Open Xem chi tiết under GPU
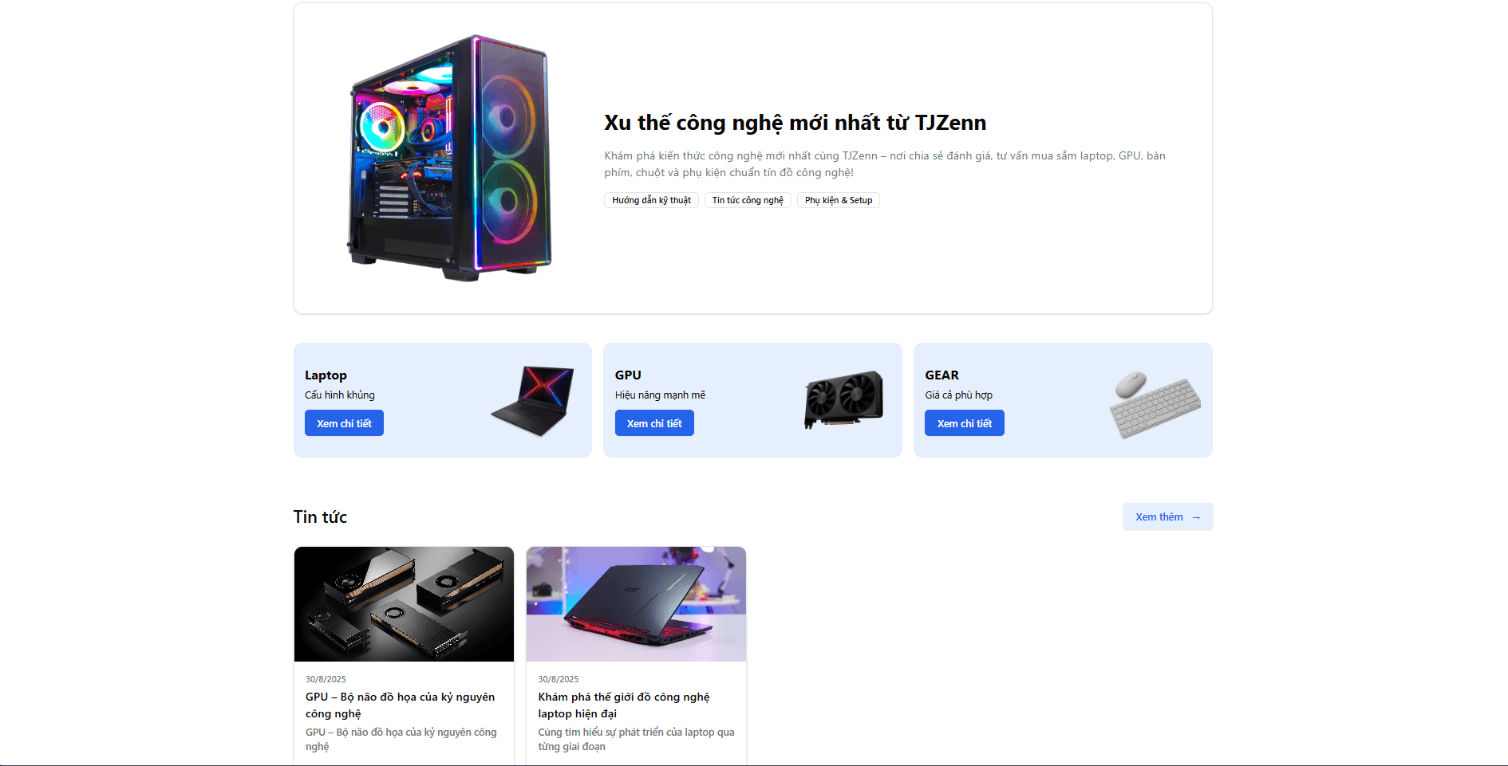Viewport: 1508px width, 766px height. click(x=654, y=423)
